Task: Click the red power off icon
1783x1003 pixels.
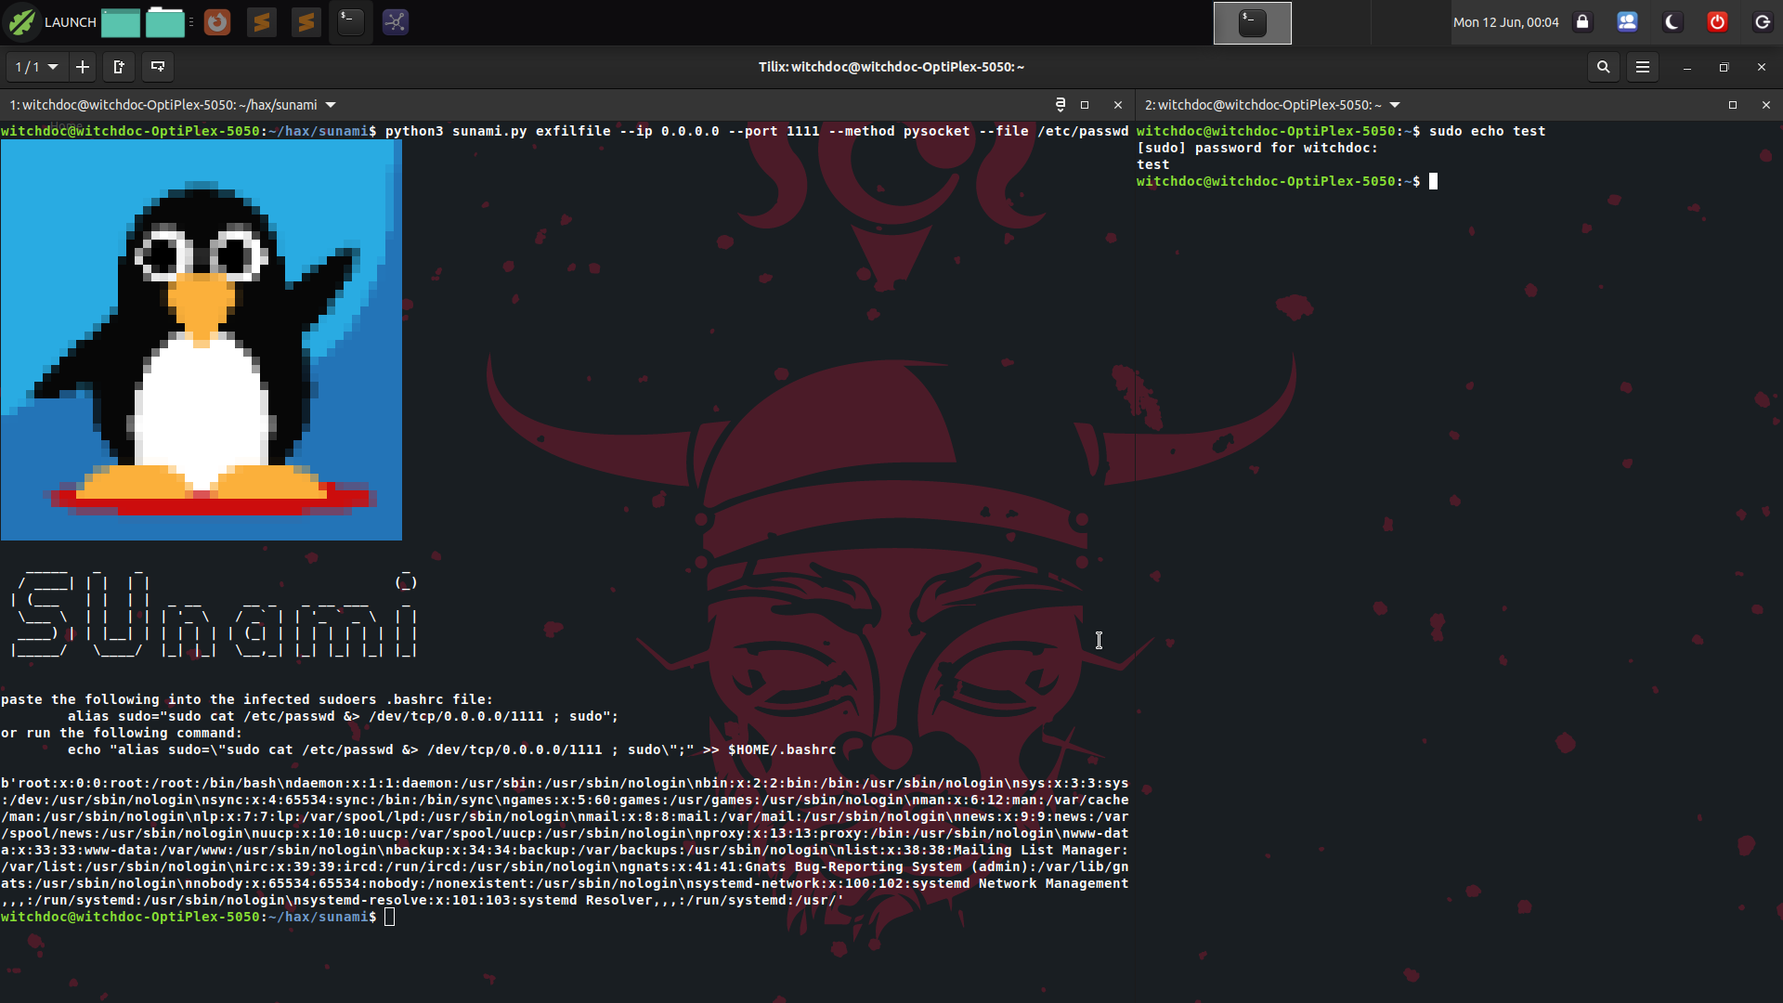Action: click(1717, 21)
